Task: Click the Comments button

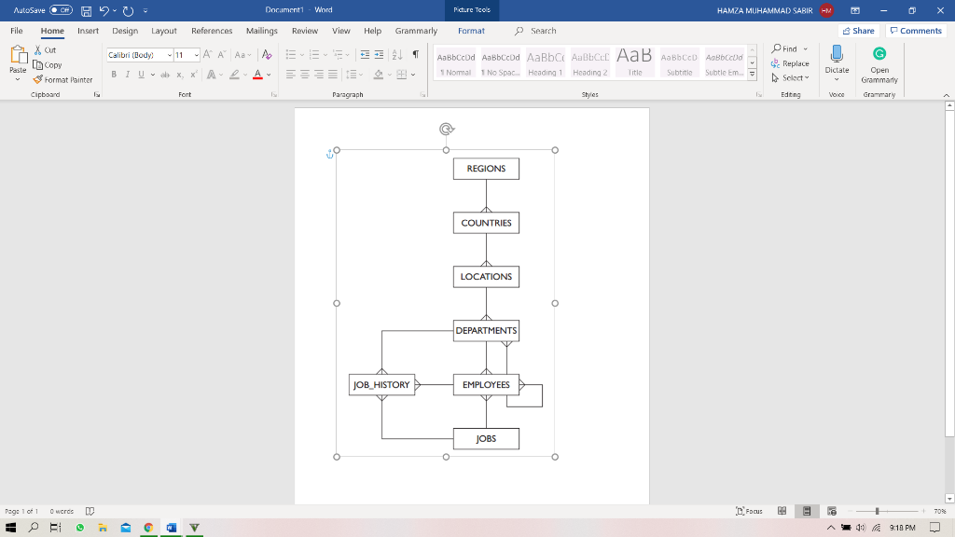Action: [x=916, y=30]
